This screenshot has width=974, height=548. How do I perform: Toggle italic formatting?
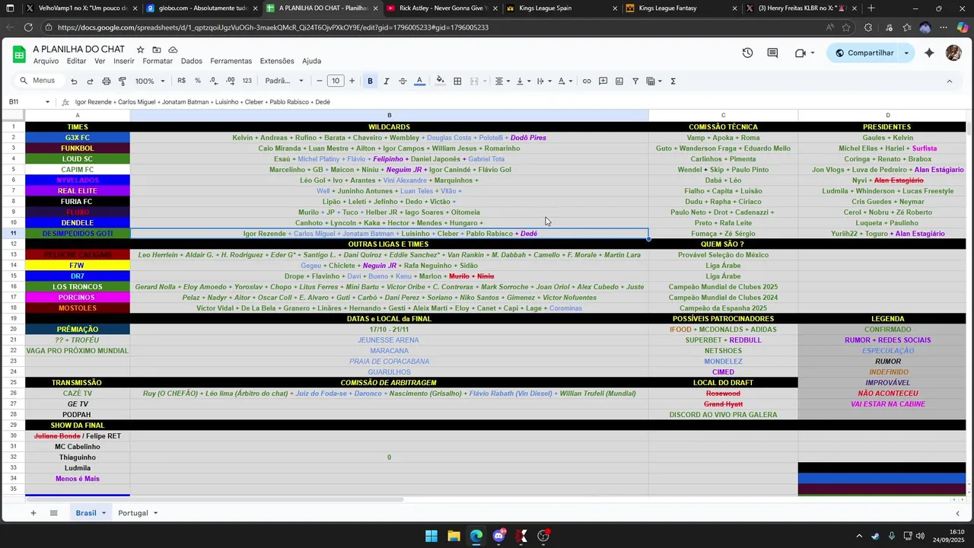click(x=387, y=81)
